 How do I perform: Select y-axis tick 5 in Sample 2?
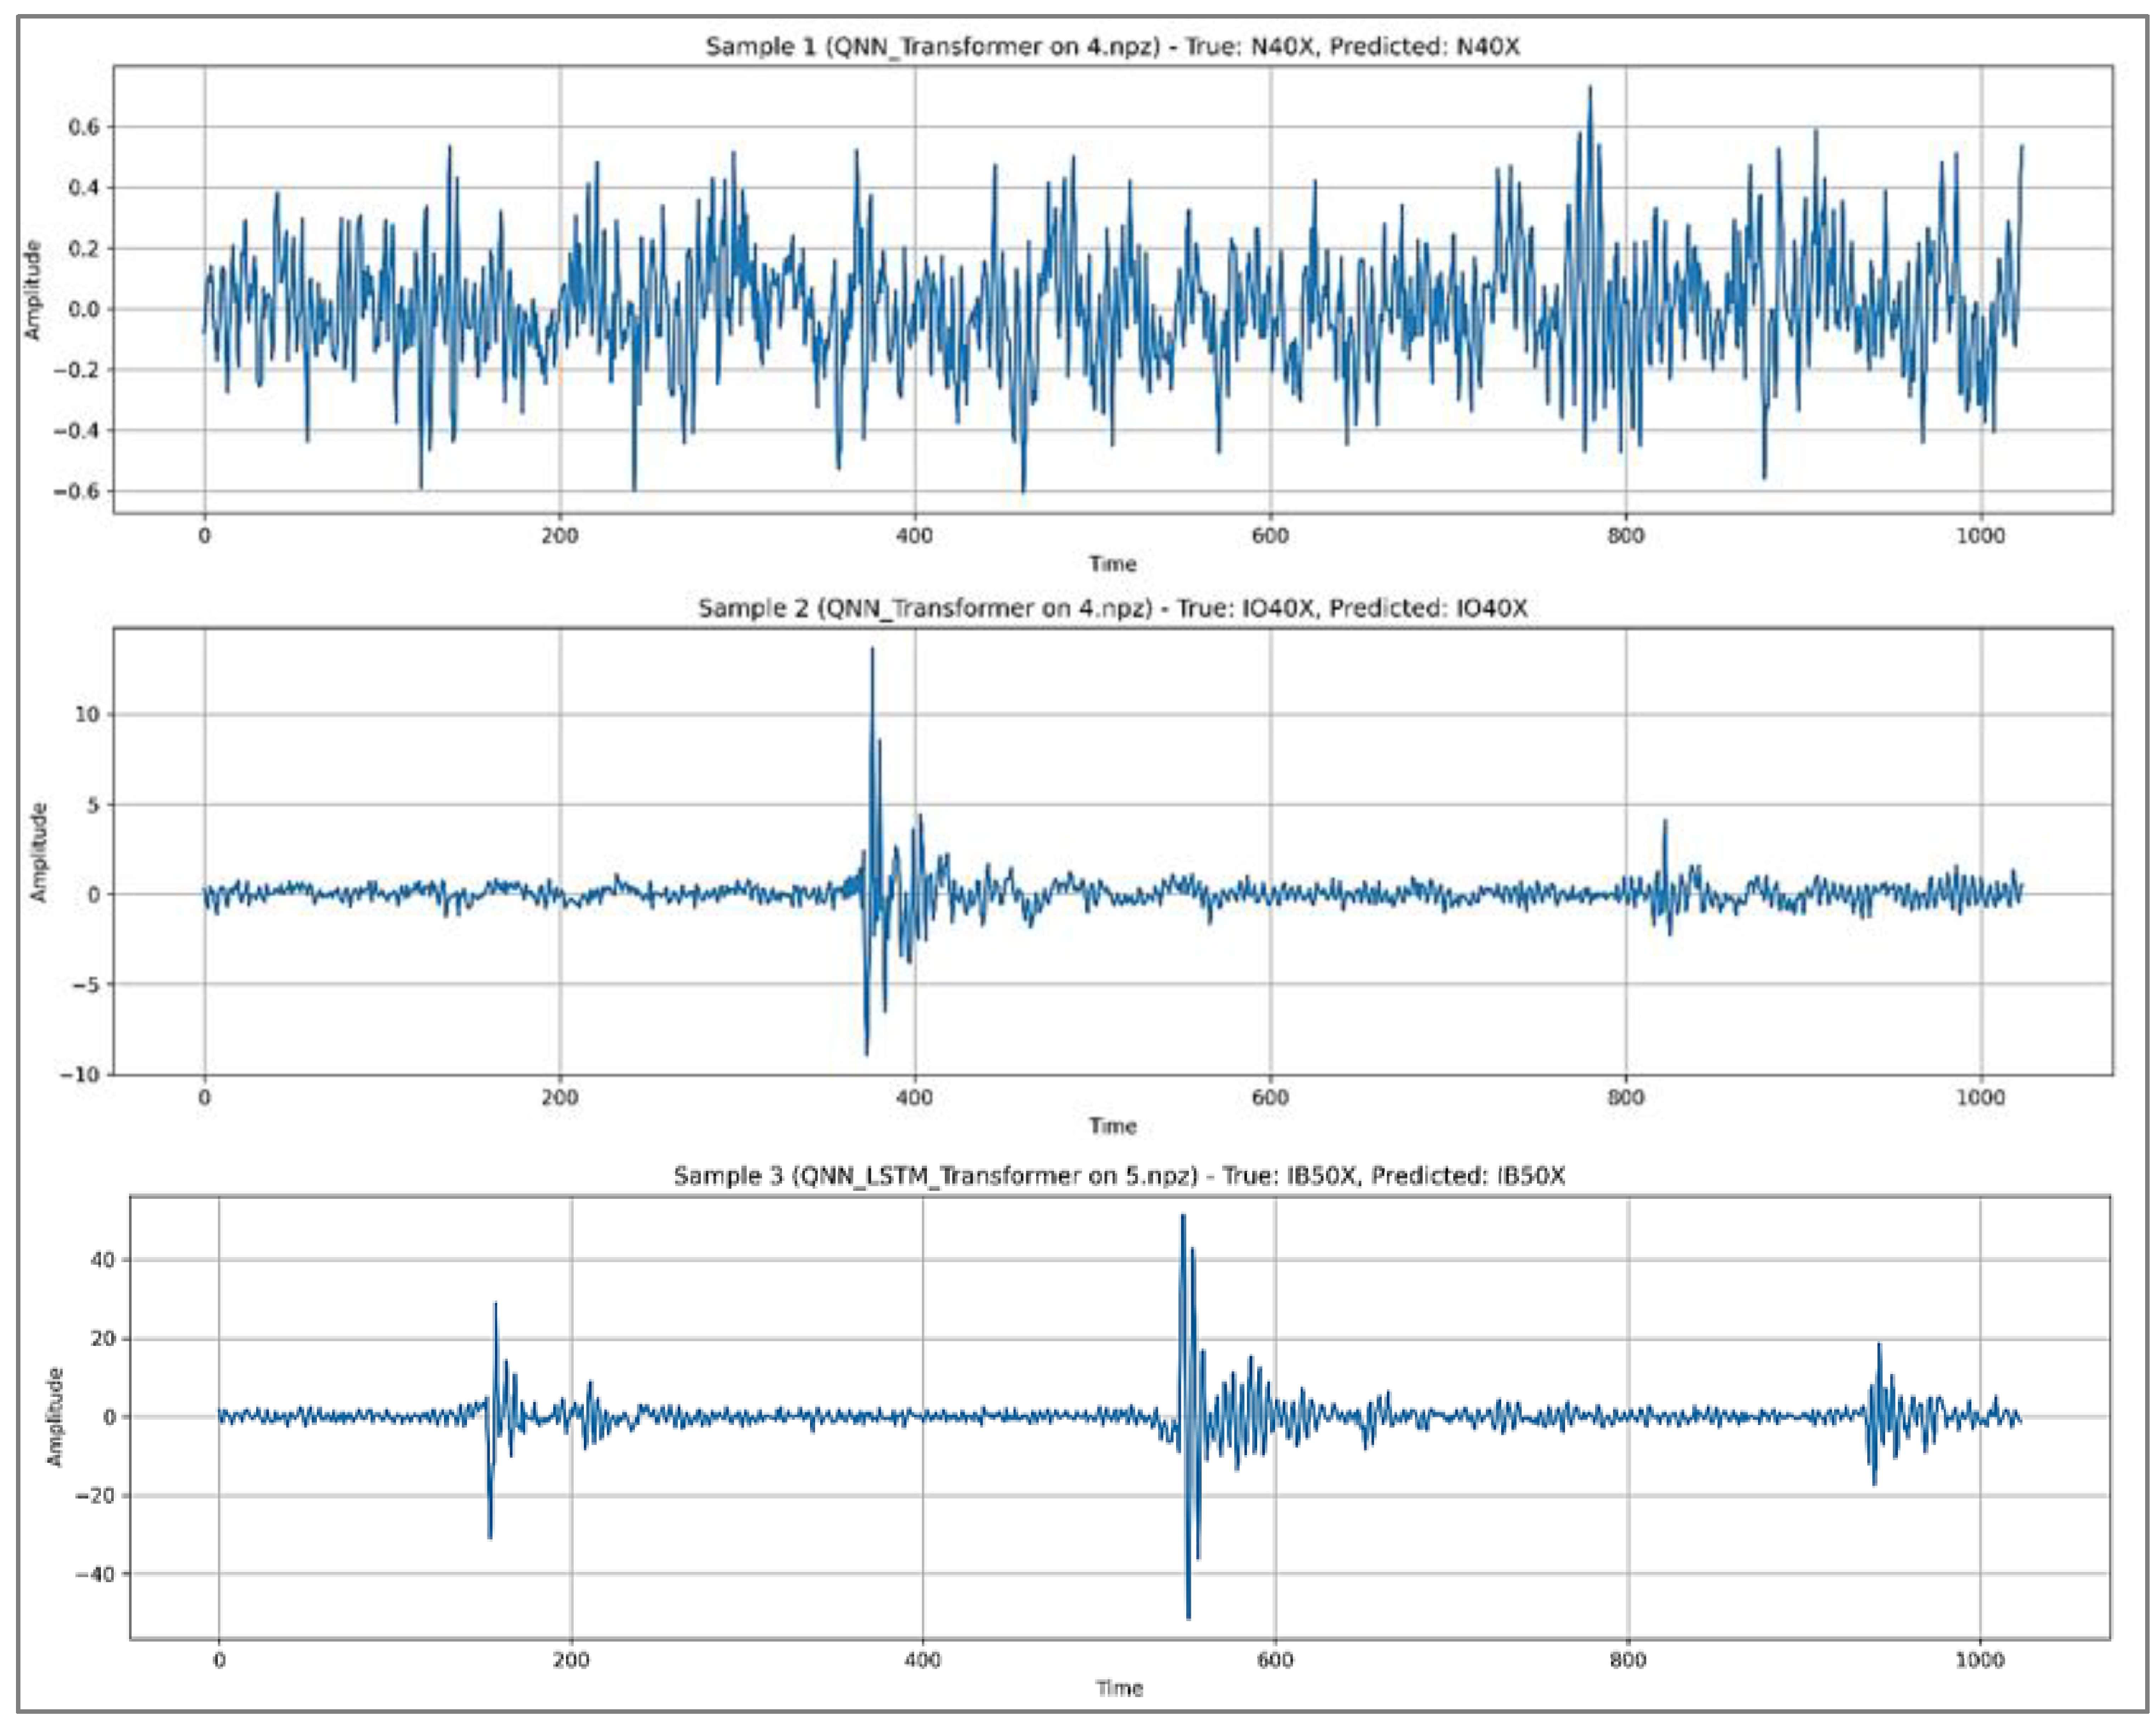click(x=94, y=805)
